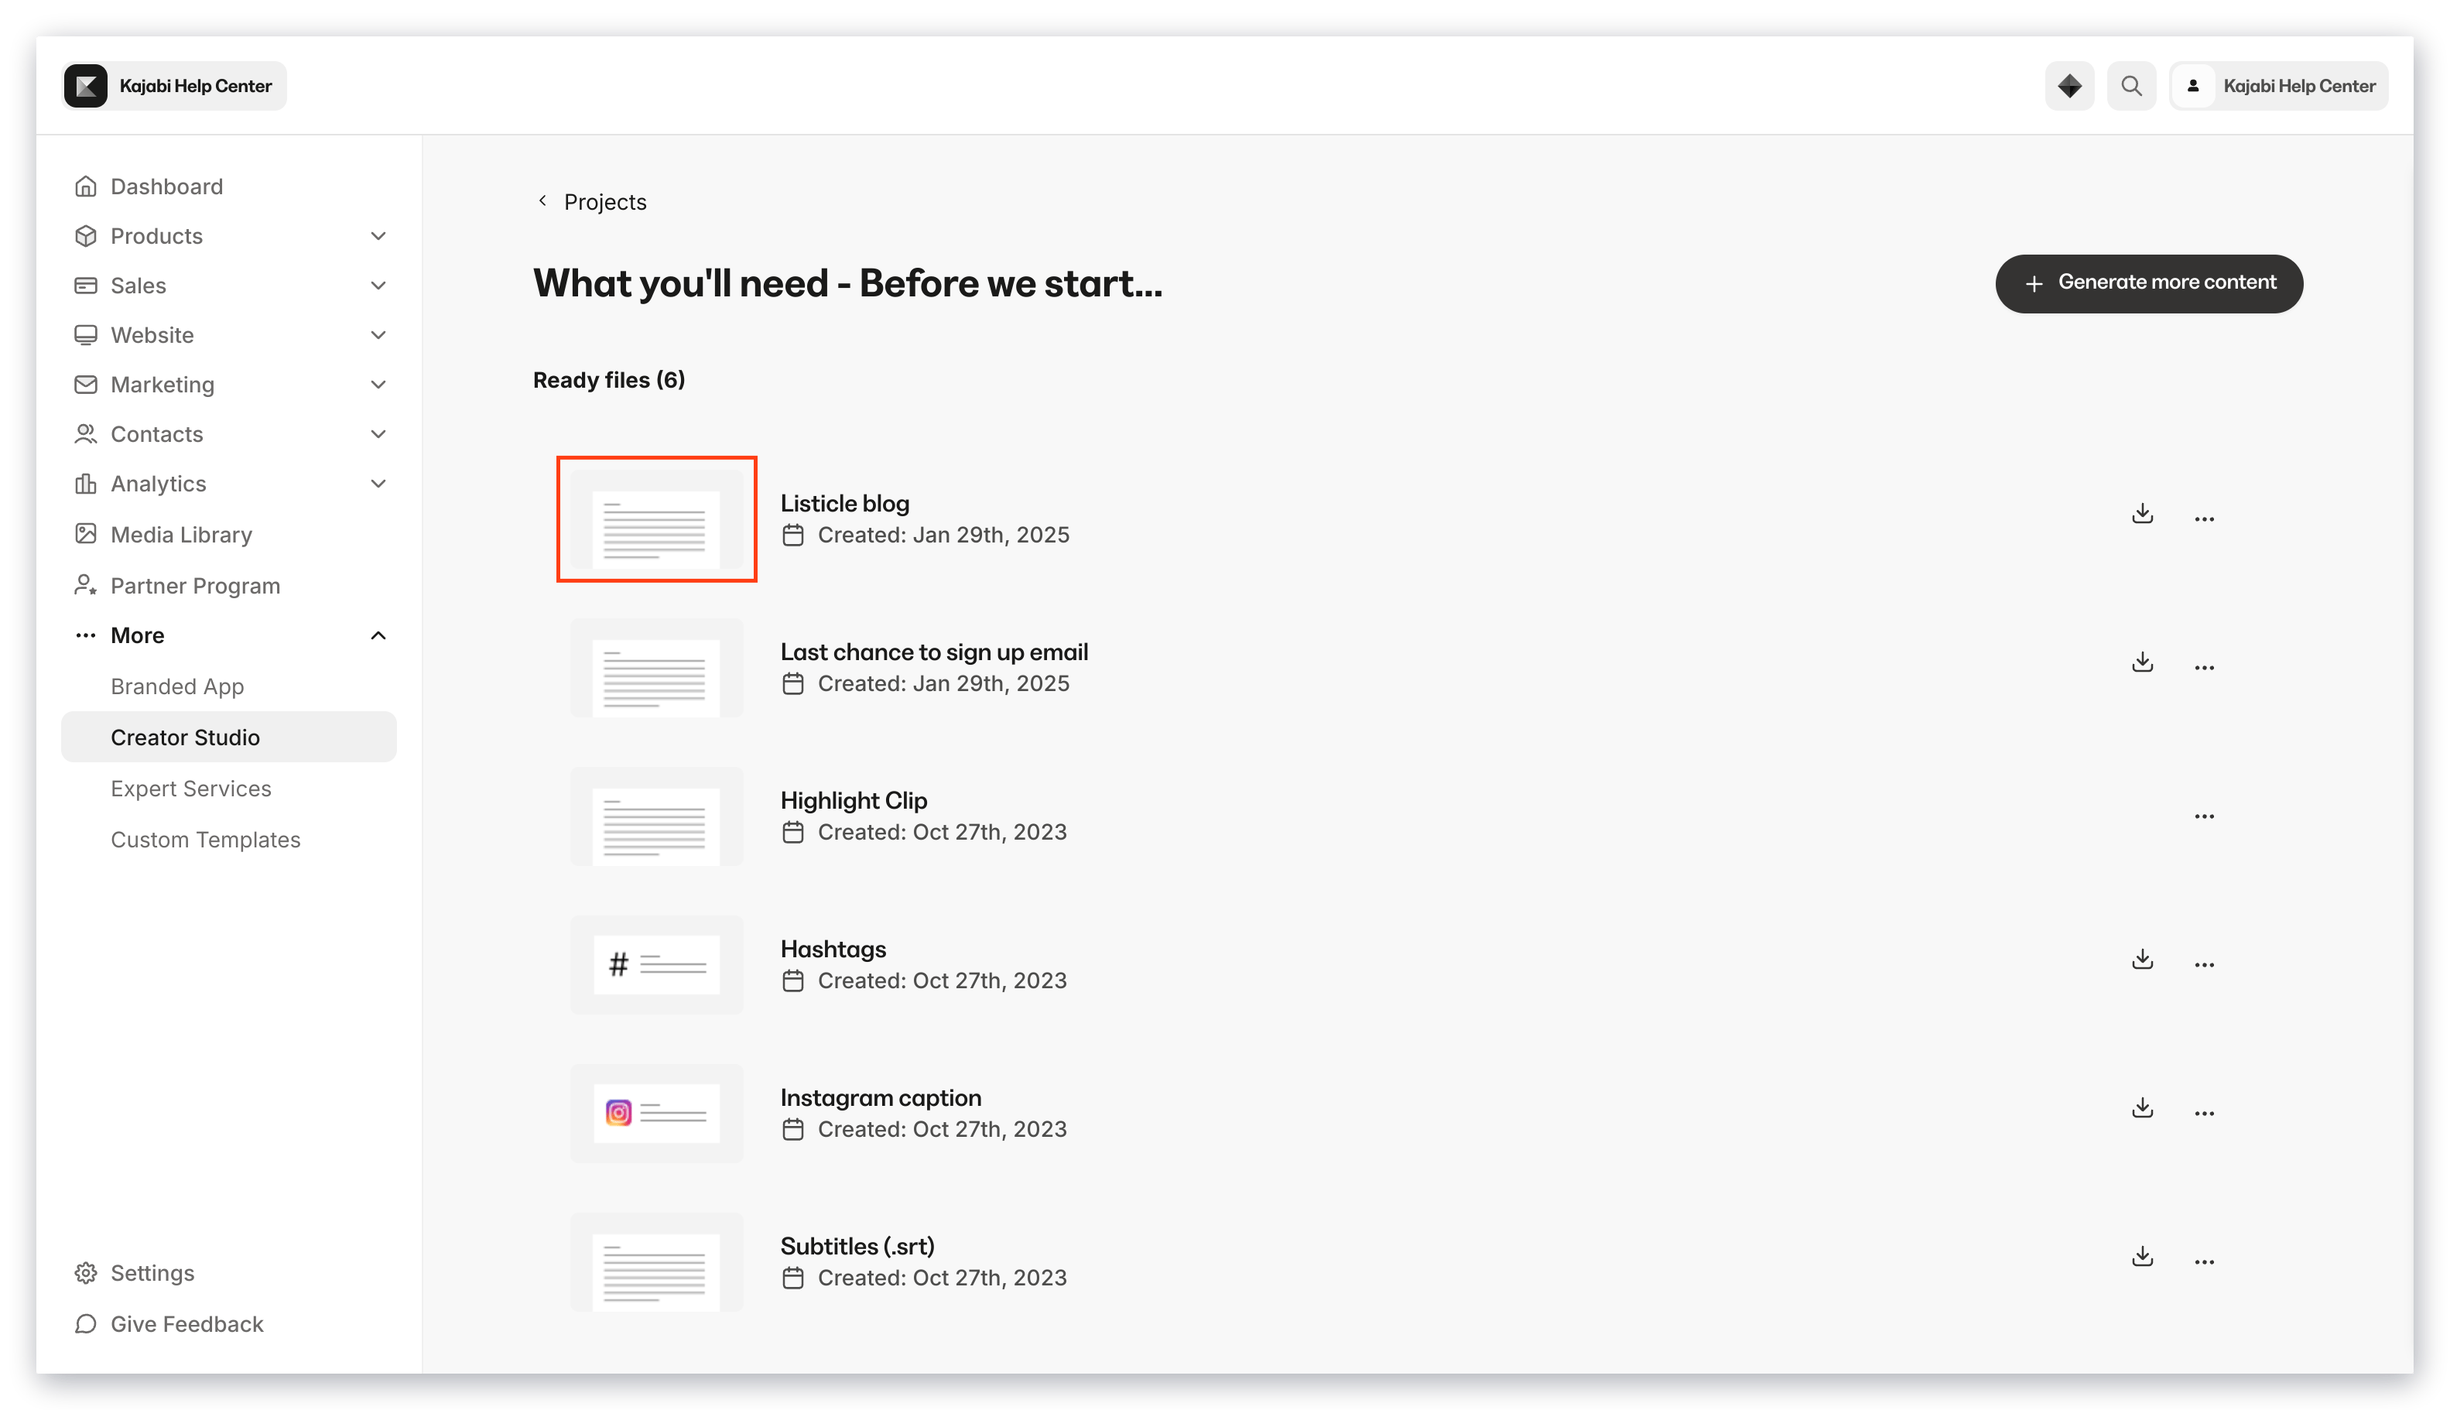Open Partner Program in sidebar
Image resolution: width=2450 pixels, height=1410 pixels.
tap(195, 586)
